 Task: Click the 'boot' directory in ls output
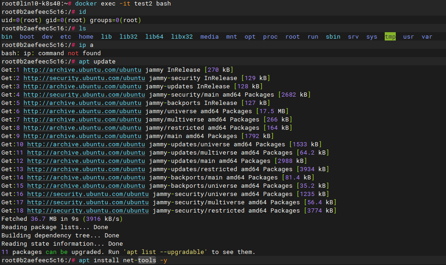(x=27, y=37)
